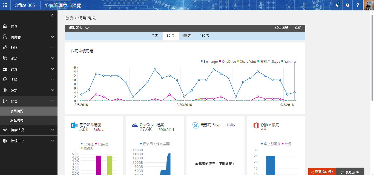
Task: Expand the 支援 menu chevron
Action: coord(53,80)
